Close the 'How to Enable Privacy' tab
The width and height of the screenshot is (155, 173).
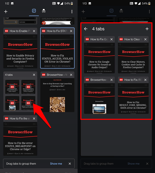[x=34, y=31]
